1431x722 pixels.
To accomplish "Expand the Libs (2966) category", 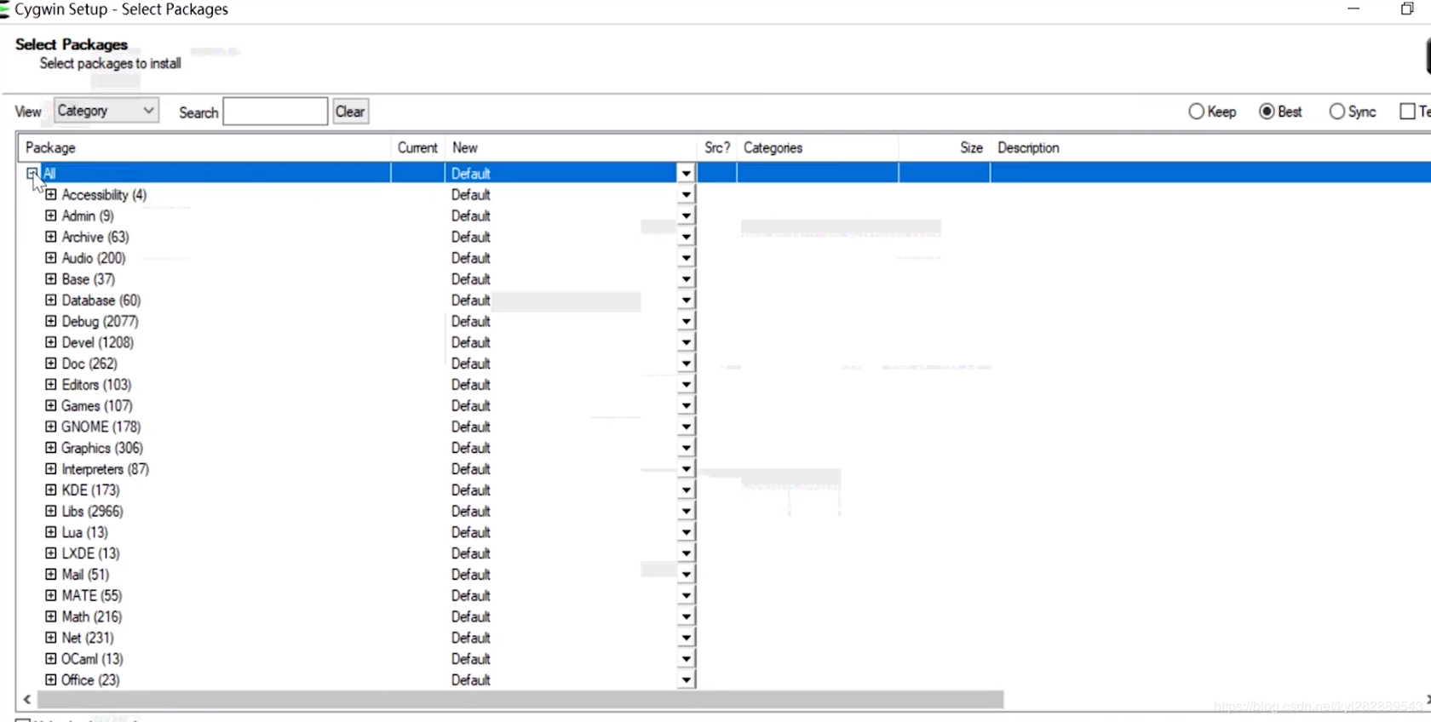I will (x=51, y=511).
